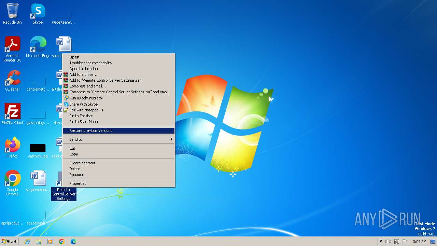Open the Start menu

pyautogui.click(x=9, y=242)
